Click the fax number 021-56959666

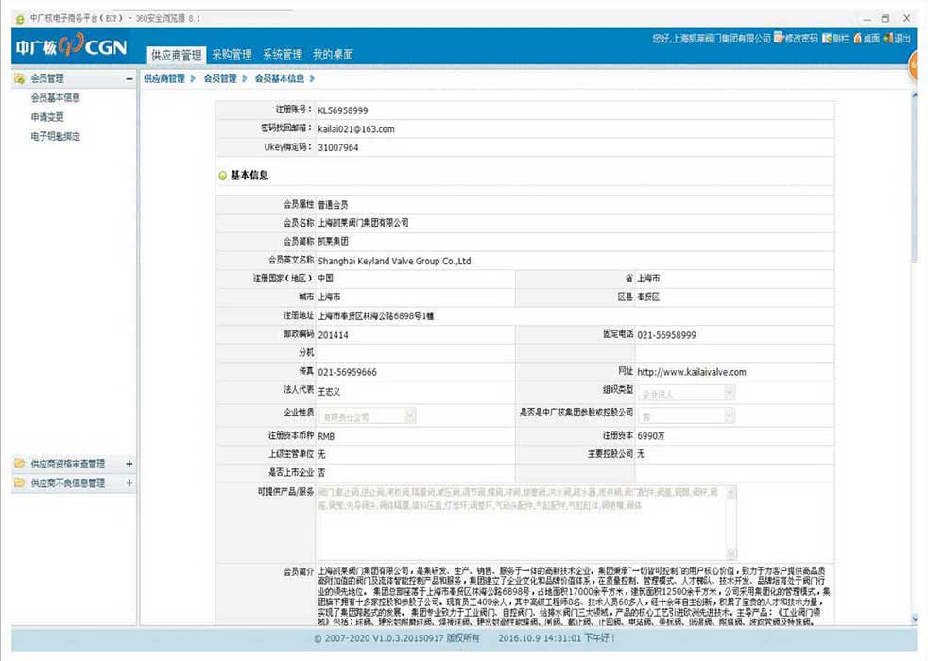pos(348,372)
